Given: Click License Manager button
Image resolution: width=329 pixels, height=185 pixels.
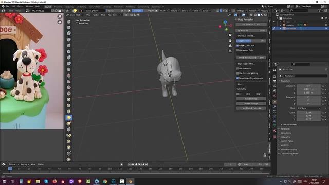Looking at the screenshot, I should click(x=251, y=103).
